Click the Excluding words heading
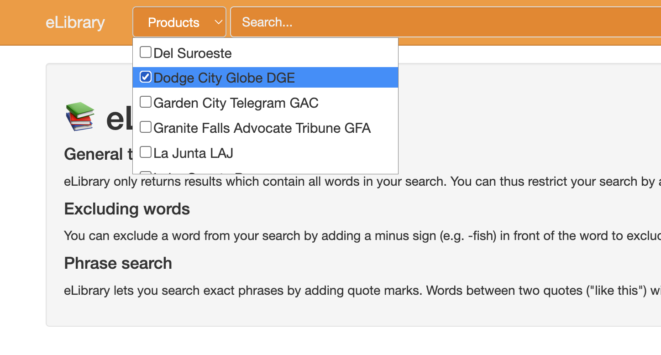Screen dimensions: 661x355 tap(127, 209)
